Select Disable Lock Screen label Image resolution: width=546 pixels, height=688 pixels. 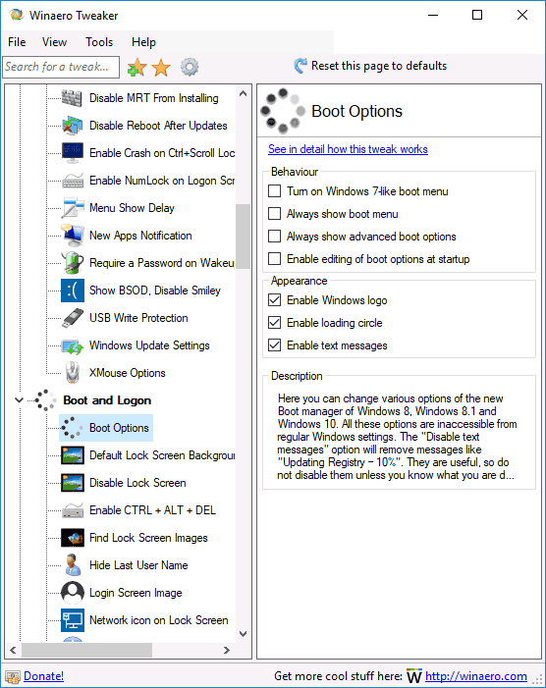coord(137,483)
